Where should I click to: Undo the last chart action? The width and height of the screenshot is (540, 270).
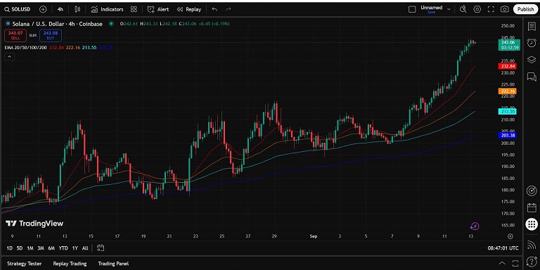tap(214, 9)
